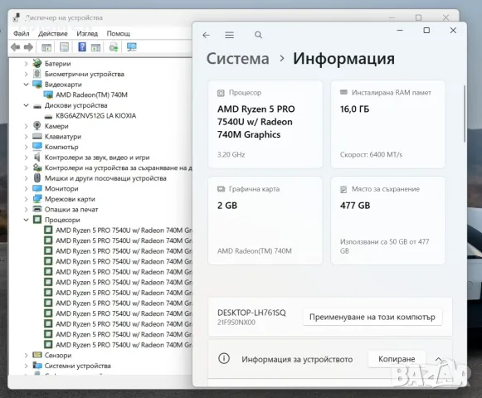
Task: Open the blue question mark Help icon
Action: click(x=82, y=47)
